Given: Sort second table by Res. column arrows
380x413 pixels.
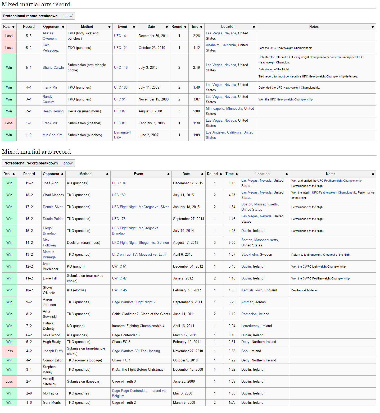Looking at the screenshot, I should (14, 174).
